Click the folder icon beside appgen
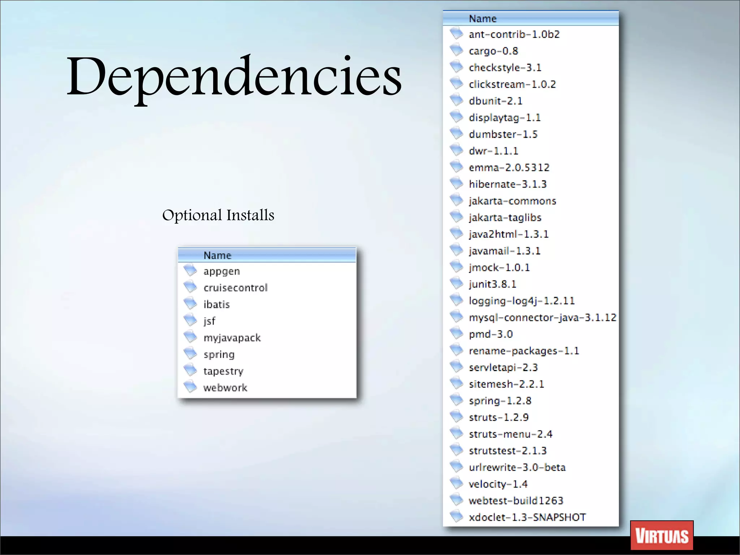740x555 pixels. coord(190,270)
